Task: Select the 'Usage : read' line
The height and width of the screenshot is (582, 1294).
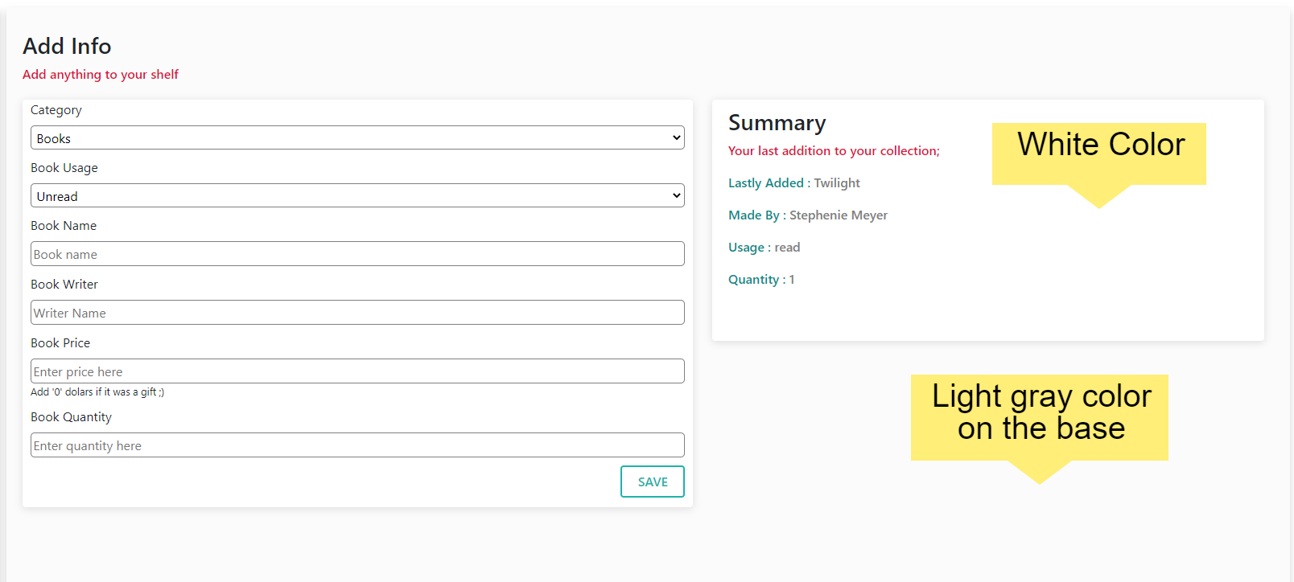Action: 764,248
